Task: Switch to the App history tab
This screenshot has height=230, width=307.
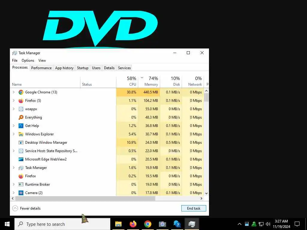Action: click(64, 68)
